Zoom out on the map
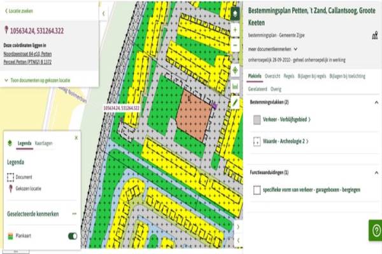The image size is (382, 254). click(x=235, y=46)
